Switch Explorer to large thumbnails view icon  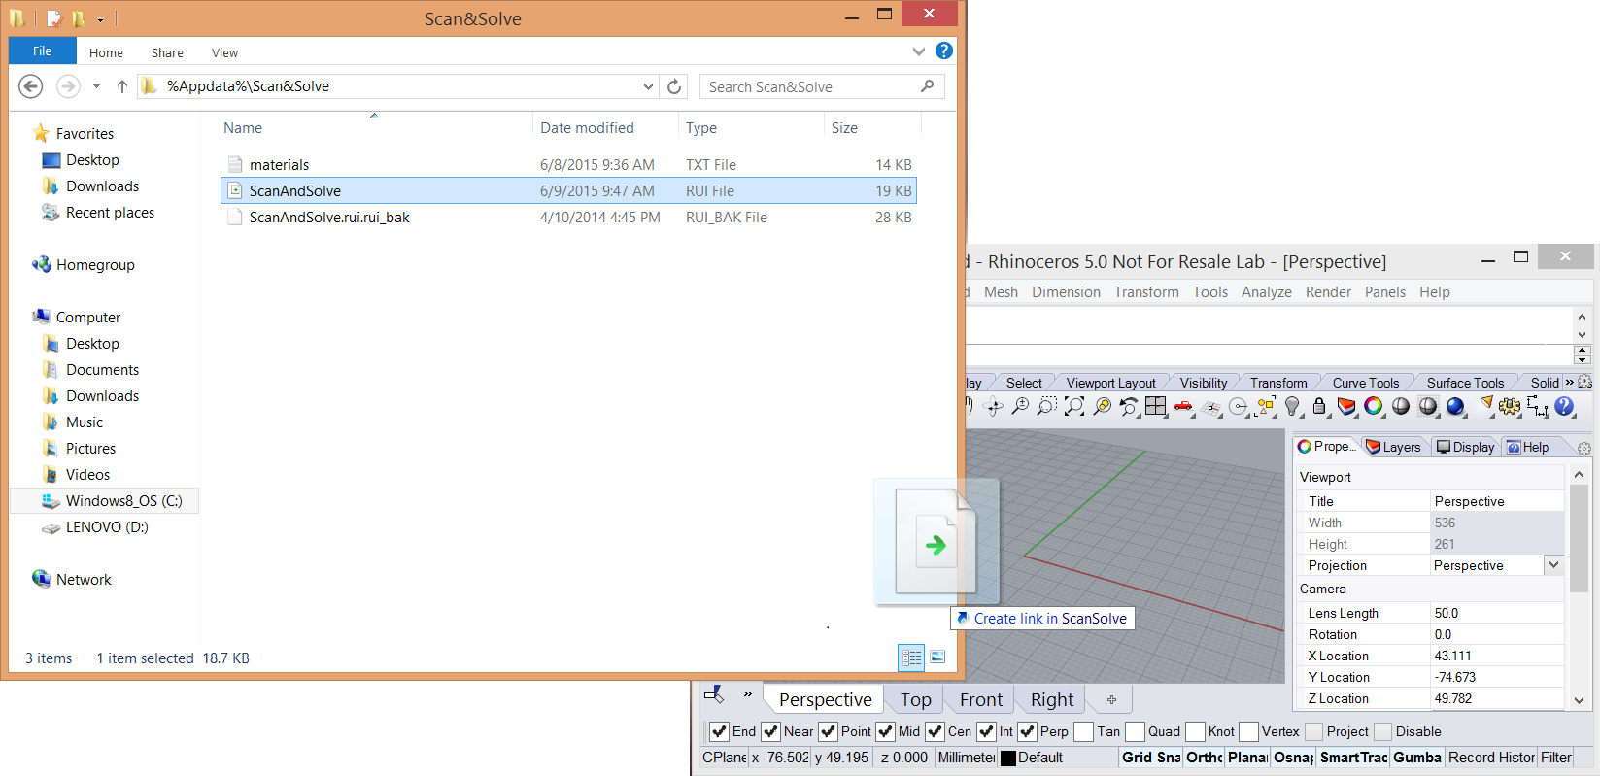click(937, 658)
